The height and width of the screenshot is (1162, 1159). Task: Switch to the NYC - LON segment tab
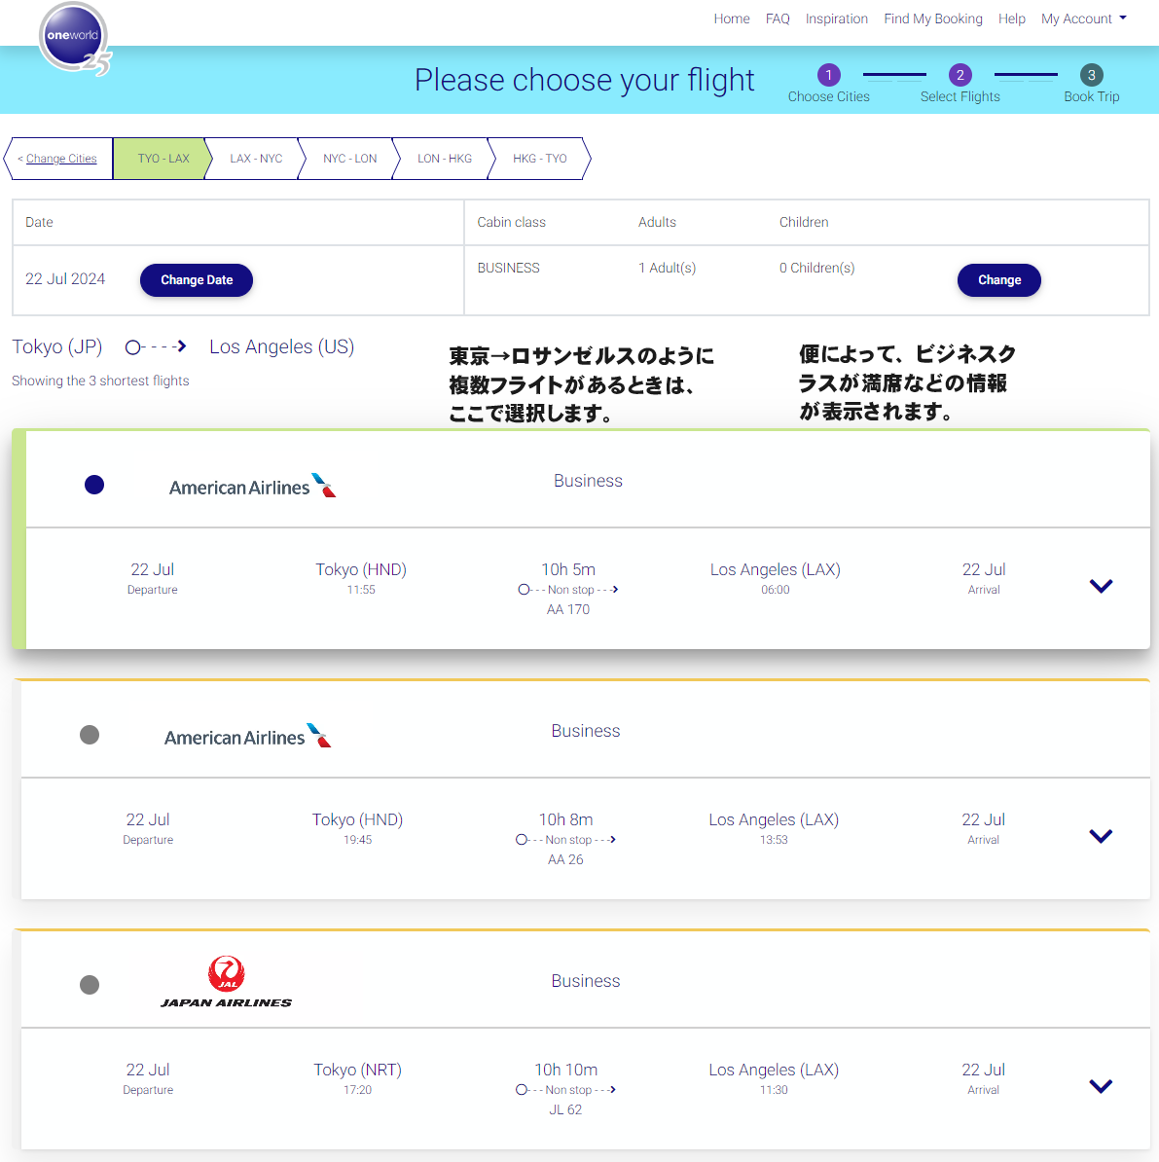pos(349,159)
